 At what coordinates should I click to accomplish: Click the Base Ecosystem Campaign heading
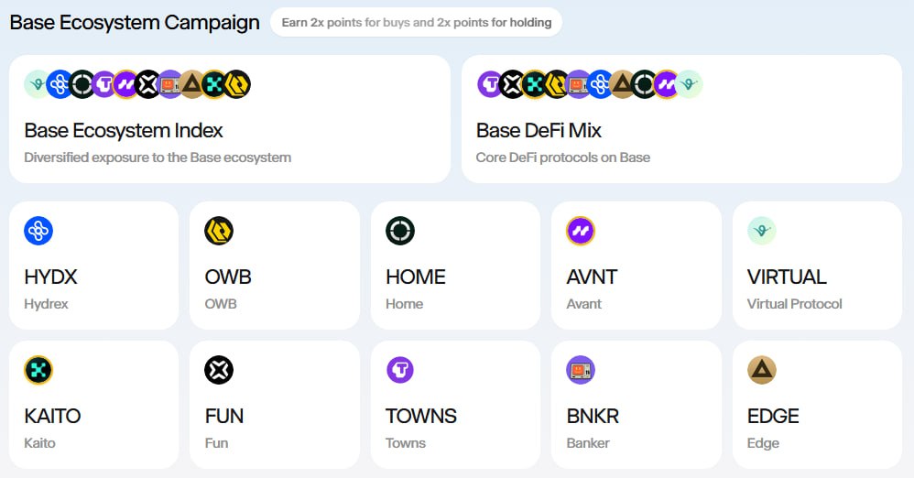(135, 22)
